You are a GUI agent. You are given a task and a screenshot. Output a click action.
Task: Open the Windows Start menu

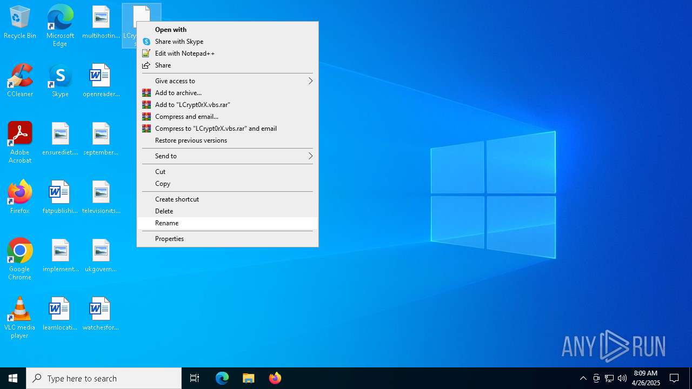[x=13, y=378]
